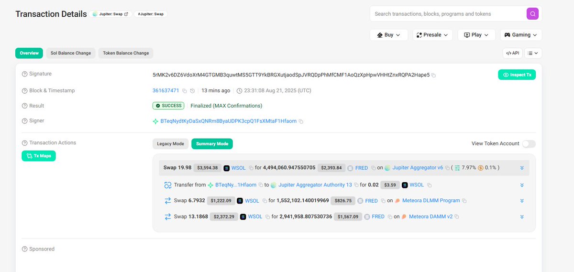This screenshot has height=272, width=574.
Task: Copy Meteora DLMM Program address
Action: tap(464, 201)
